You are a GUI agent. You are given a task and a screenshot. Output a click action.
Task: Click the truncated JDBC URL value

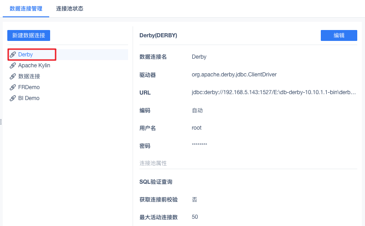point(274,93)
